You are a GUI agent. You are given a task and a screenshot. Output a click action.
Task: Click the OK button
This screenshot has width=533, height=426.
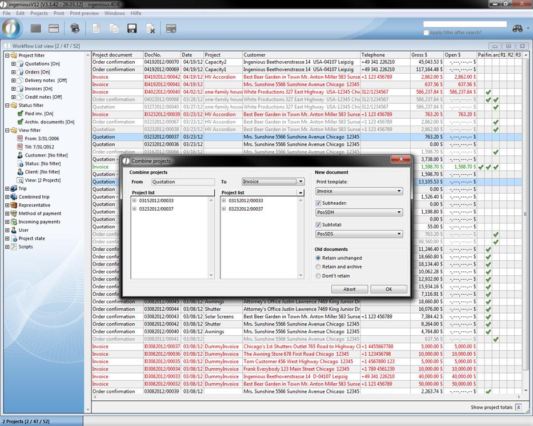coord(388,290)
